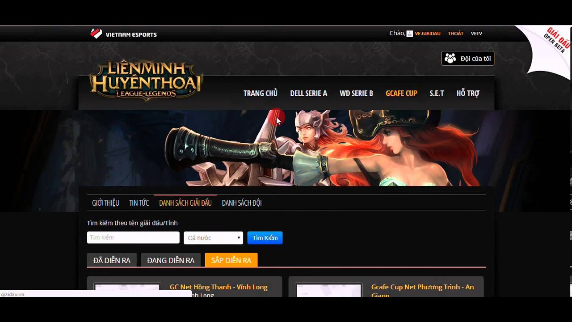572x322 pixels.
Task: Click the blue Tìm Kiếm button
Action: [x=265, y=238]
